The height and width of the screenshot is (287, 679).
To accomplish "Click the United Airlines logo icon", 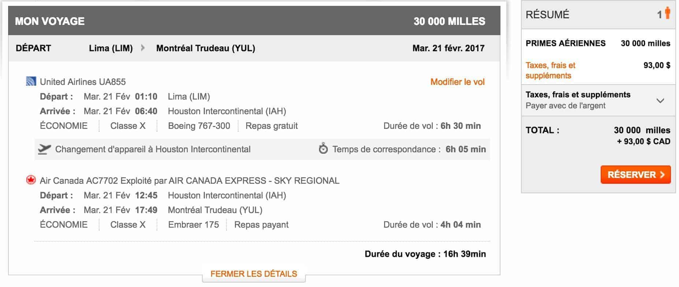I will [x=31, y=81].
